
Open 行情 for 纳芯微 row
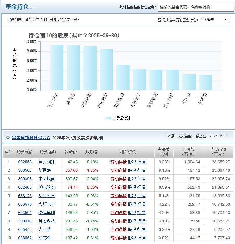pos(141,238)
